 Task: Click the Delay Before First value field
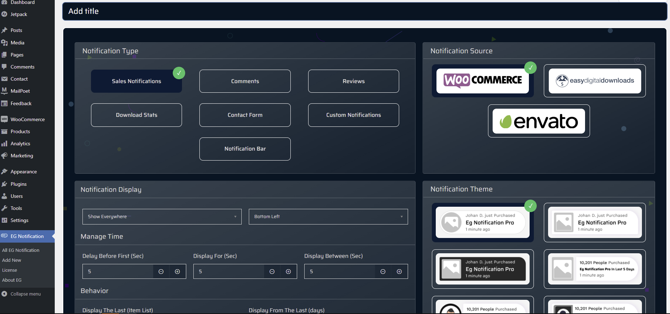coord(118,271)
